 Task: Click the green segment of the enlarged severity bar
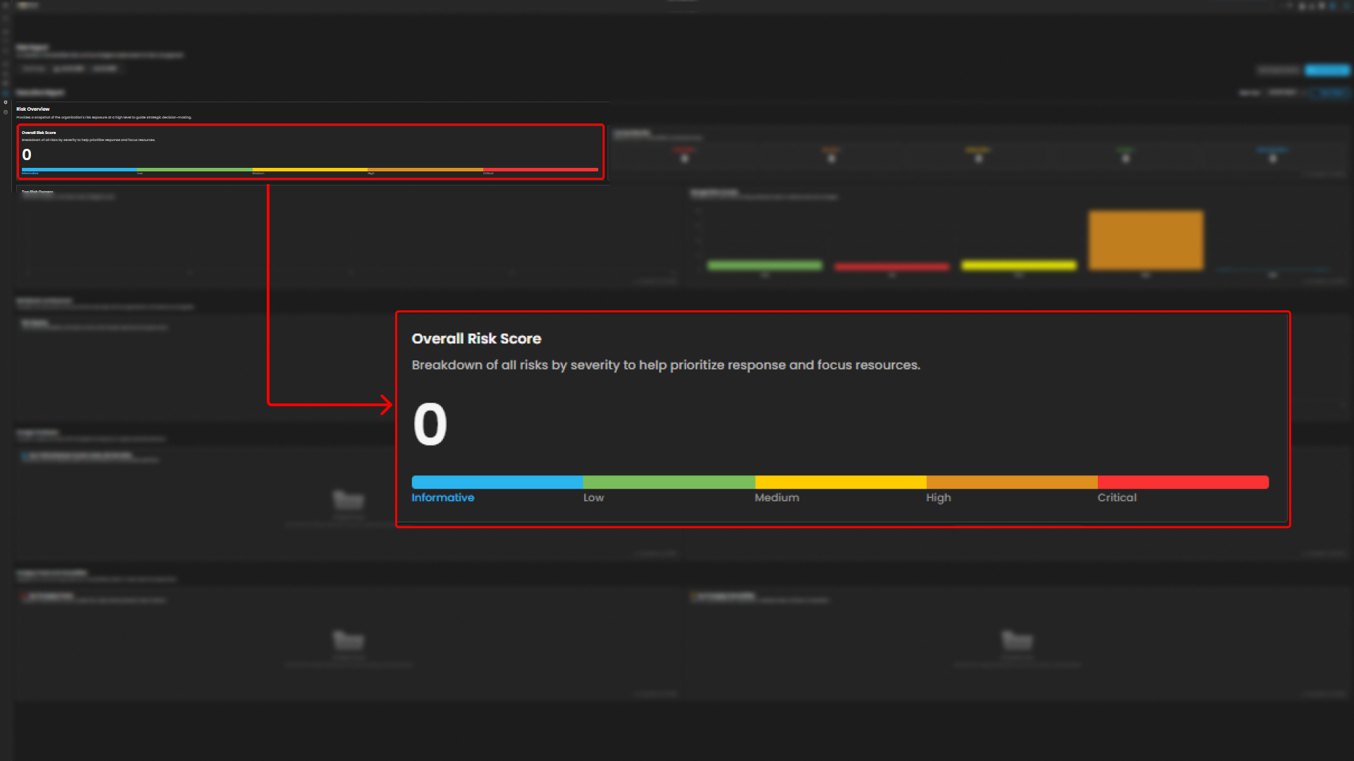(668, 482)
